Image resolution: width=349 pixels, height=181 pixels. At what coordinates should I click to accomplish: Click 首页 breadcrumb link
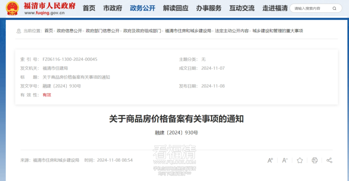(48, 31)
